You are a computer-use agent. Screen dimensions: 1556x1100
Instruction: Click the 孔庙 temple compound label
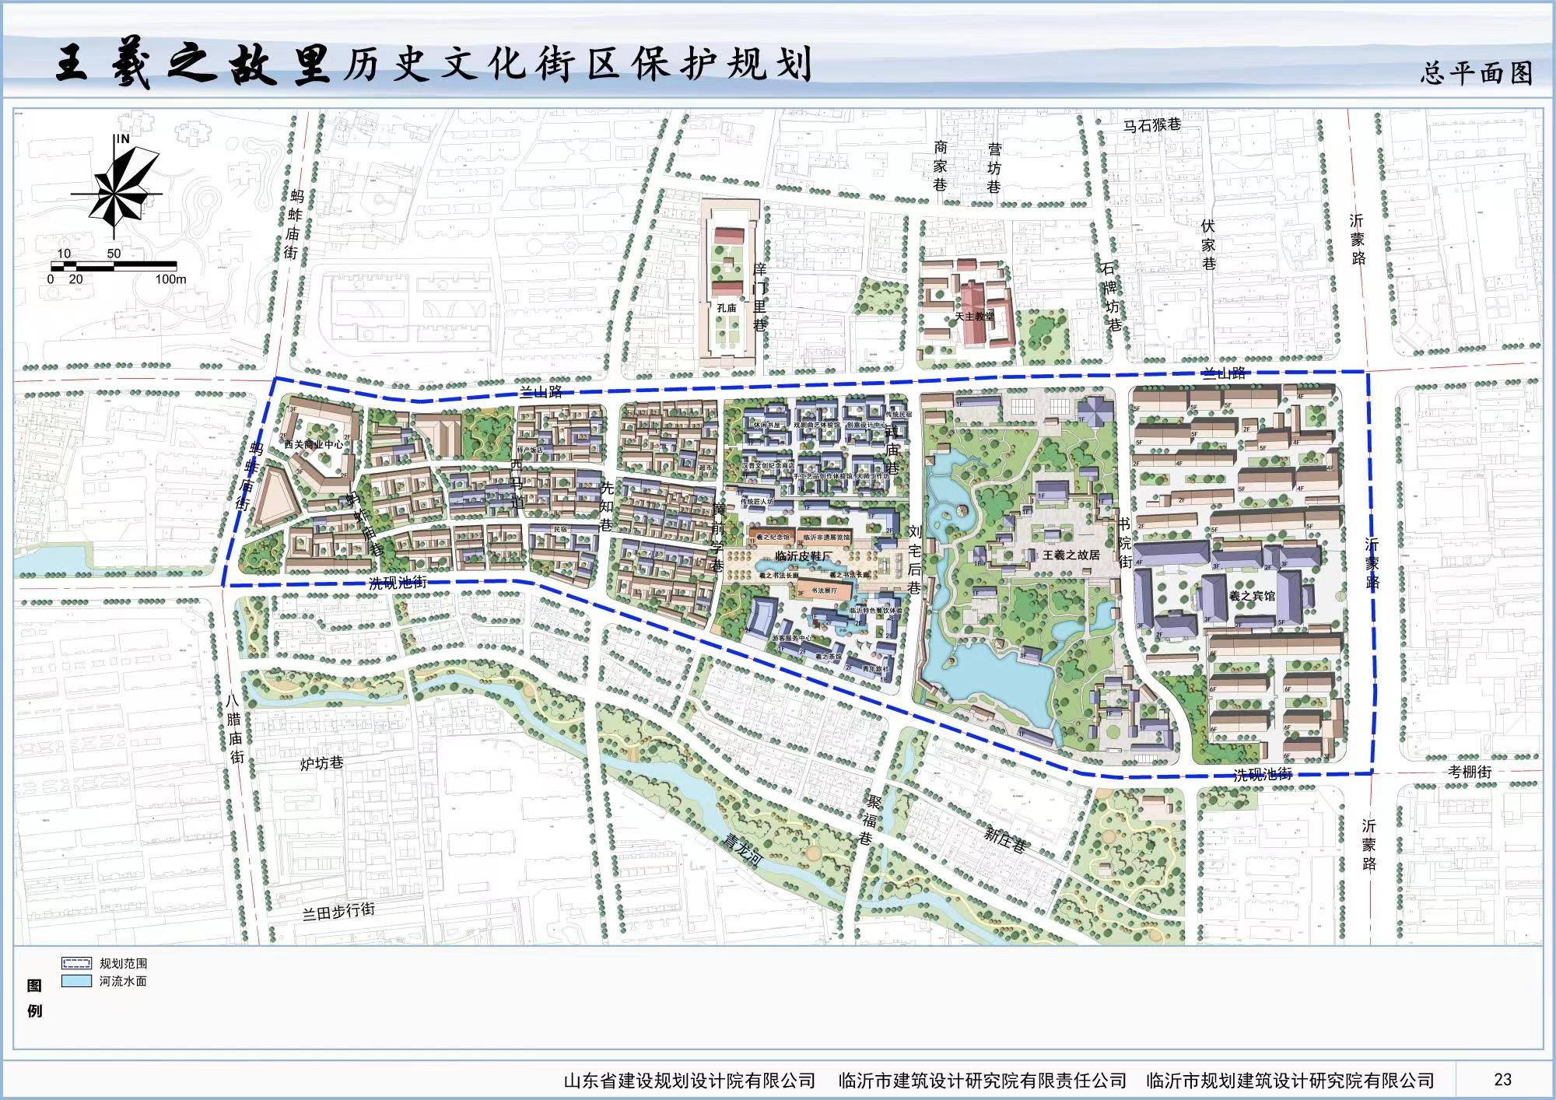pos(726,308)
